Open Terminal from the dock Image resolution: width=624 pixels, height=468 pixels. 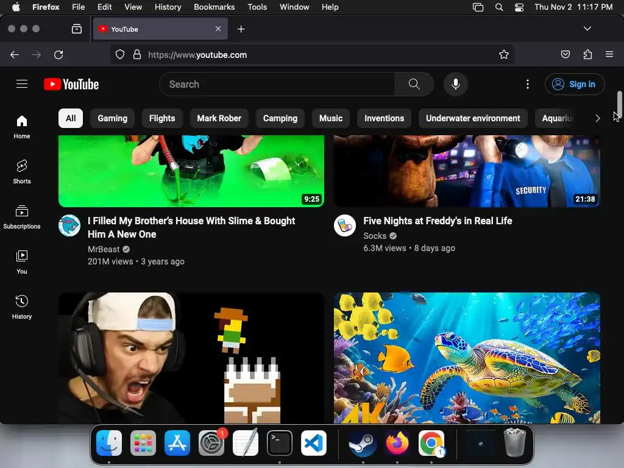pyautogui.click(x=279, y=443)
